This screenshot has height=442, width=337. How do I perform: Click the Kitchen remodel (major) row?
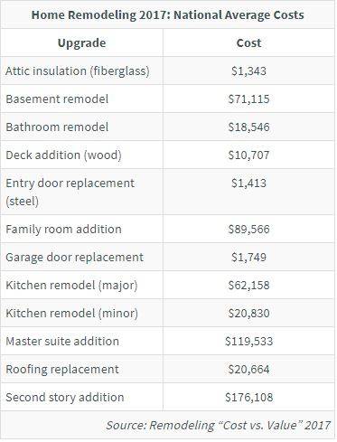tap(168, 286)
